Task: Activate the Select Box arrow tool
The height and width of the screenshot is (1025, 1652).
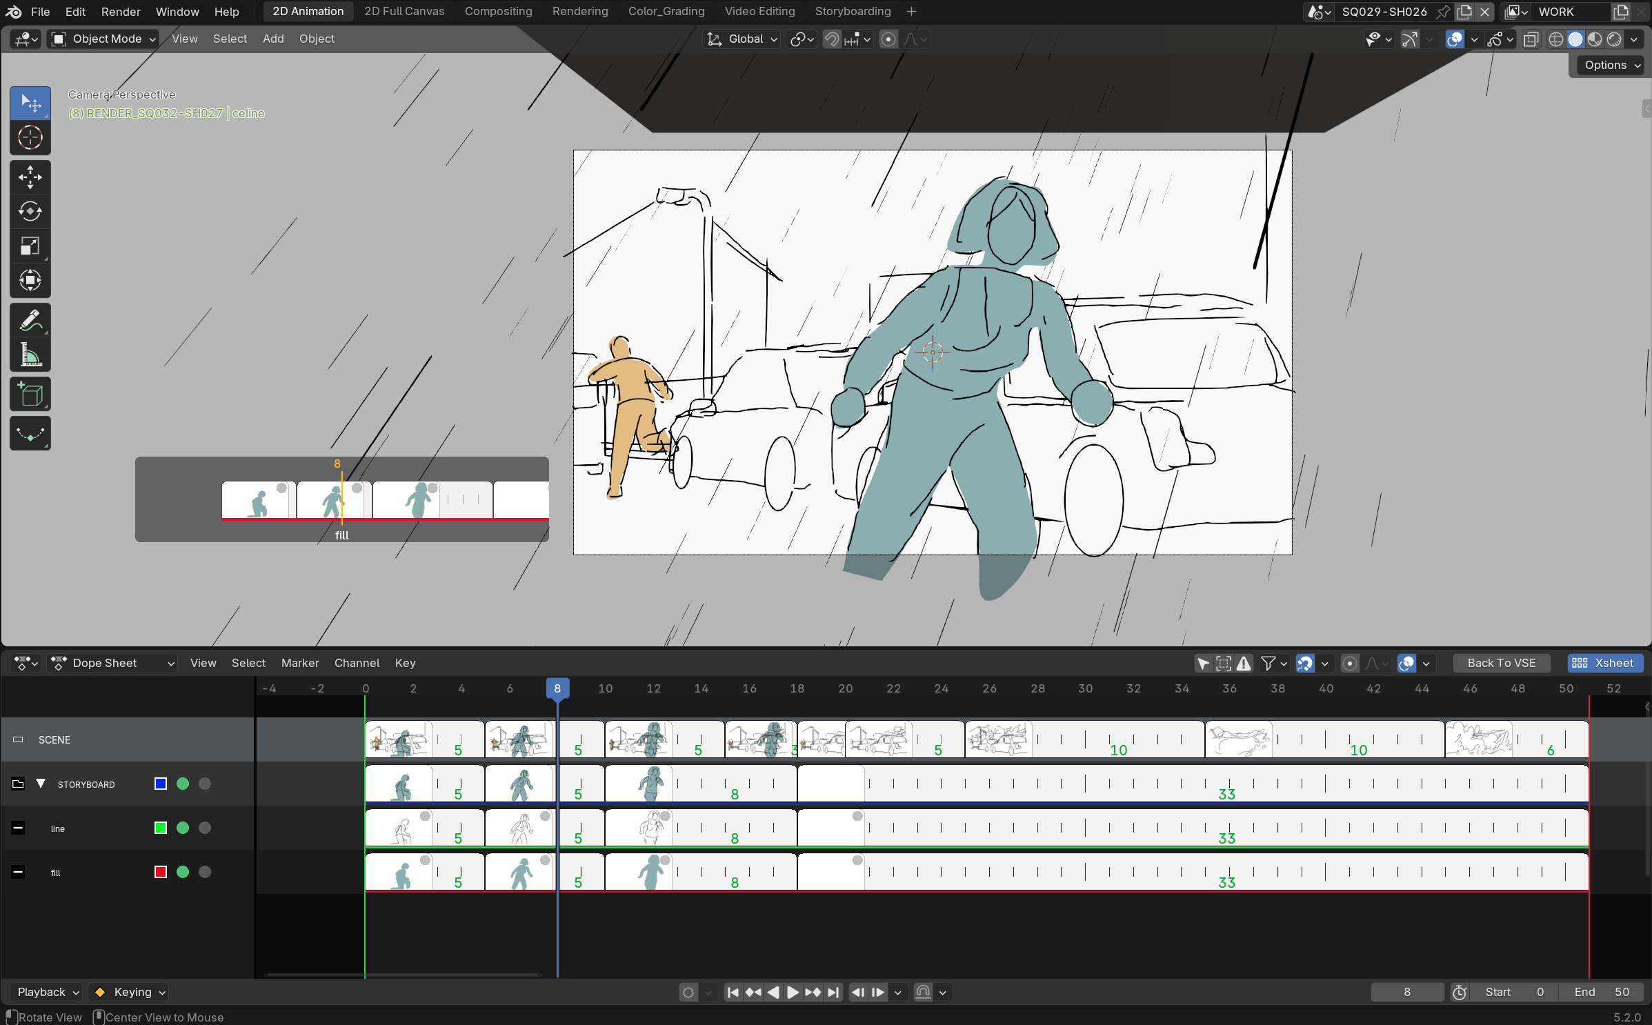Action: click(x=30, y=103)
